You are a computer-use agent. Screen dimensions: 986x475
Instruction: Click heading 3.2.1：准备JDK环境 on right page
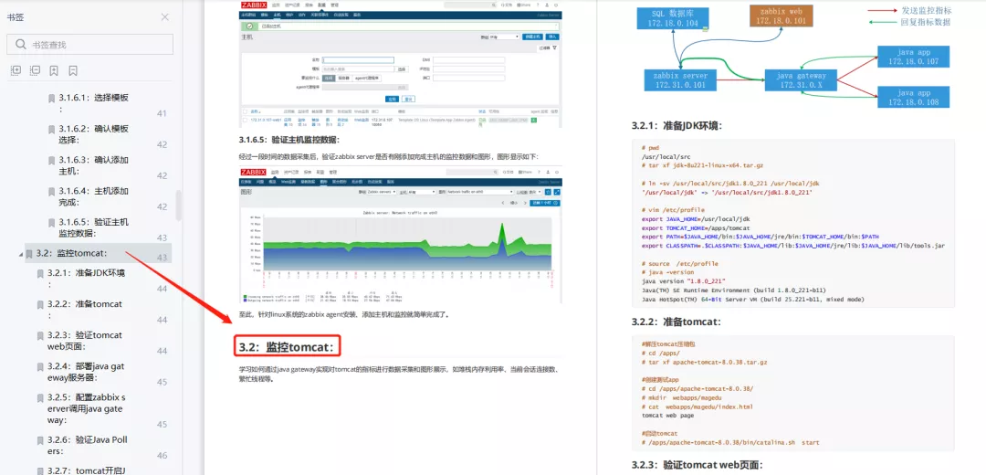coord(677,125)
